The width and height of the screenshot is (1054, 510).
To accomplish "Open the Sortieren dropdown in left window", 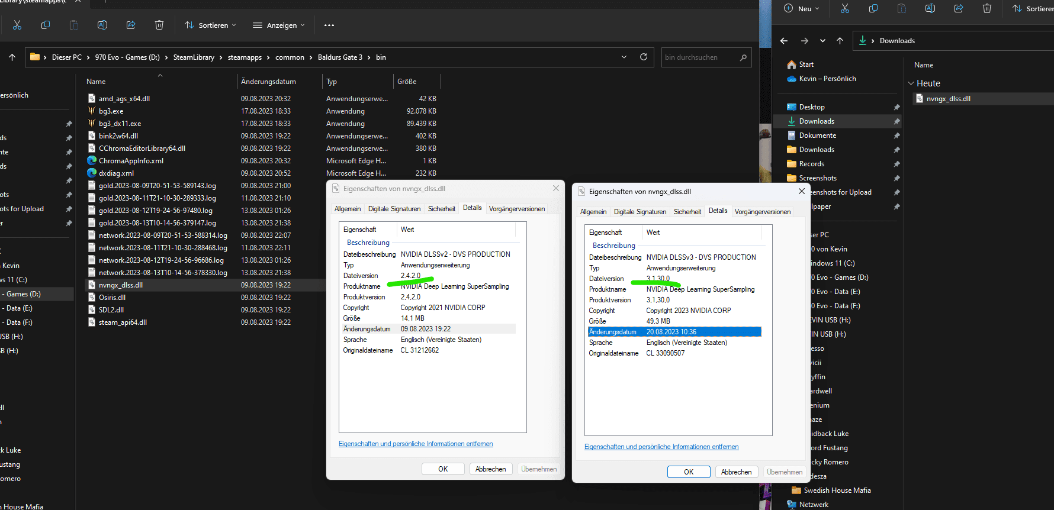I will pos(210,25).
